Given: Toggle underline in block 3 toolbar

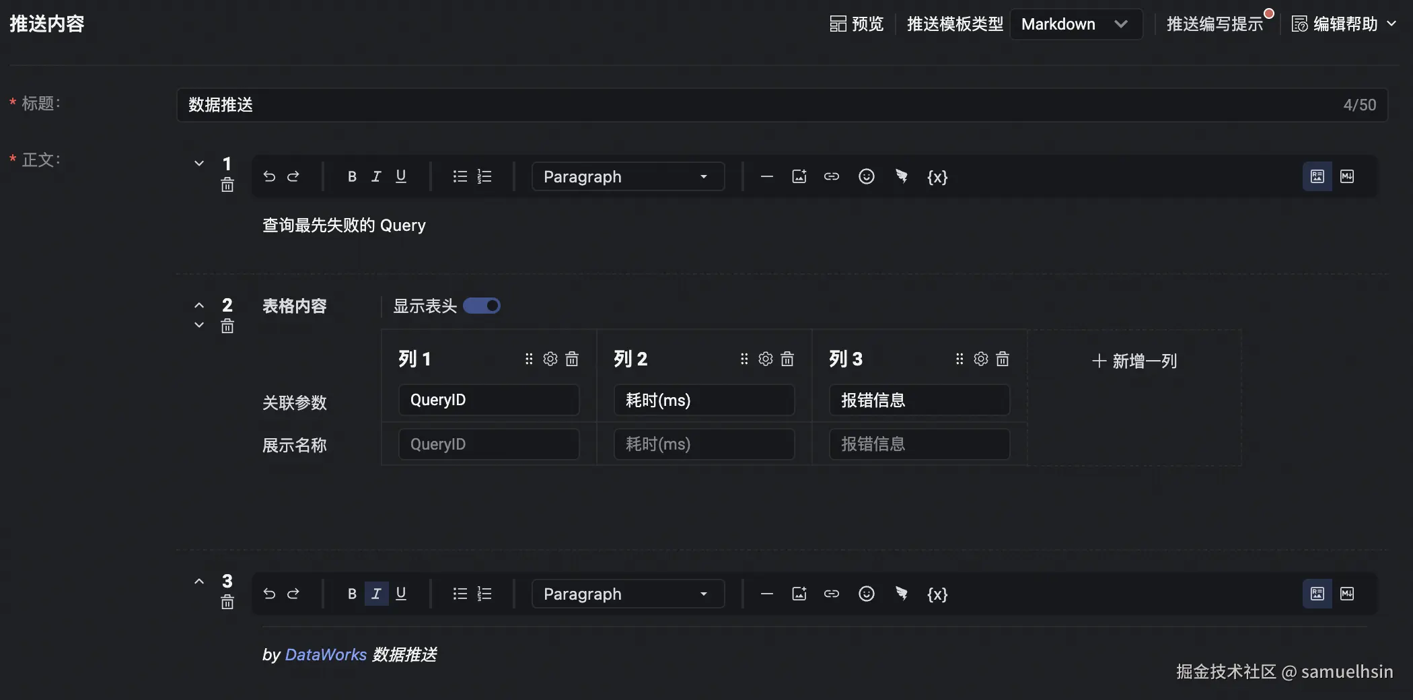Looking at the screenshot, I should [401, 594].
